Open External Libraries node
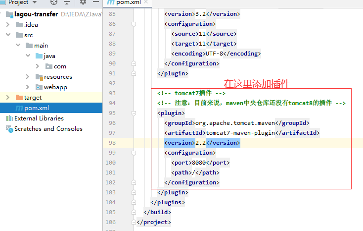The image size is (363, 231). click(x=39, y=118)
